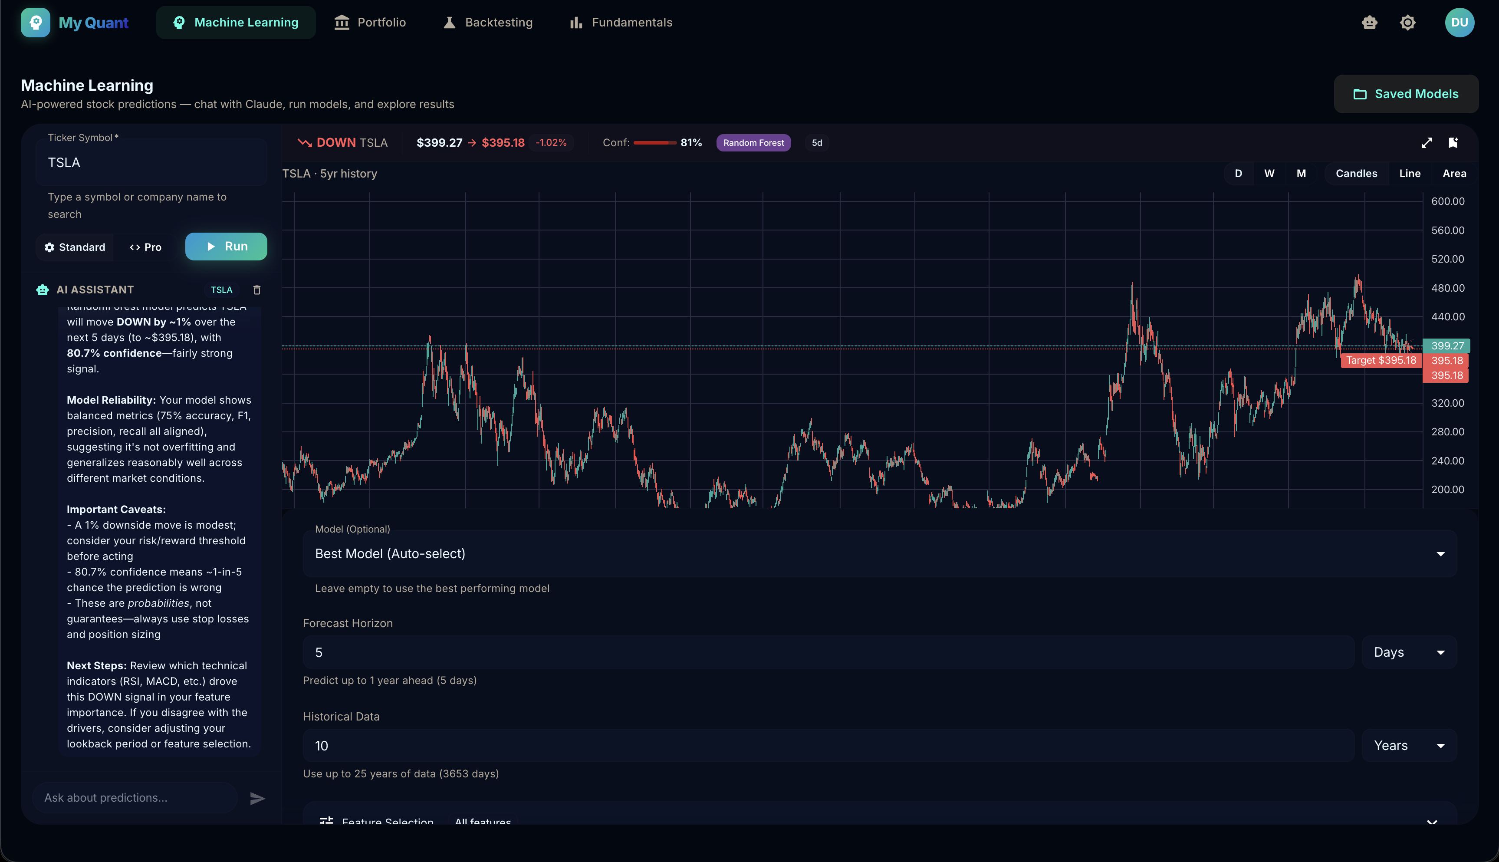Image resolution: width=1499 pixels, height=862 pixels.
Task: Click the 81% confidence value
Action: [691, 143]
